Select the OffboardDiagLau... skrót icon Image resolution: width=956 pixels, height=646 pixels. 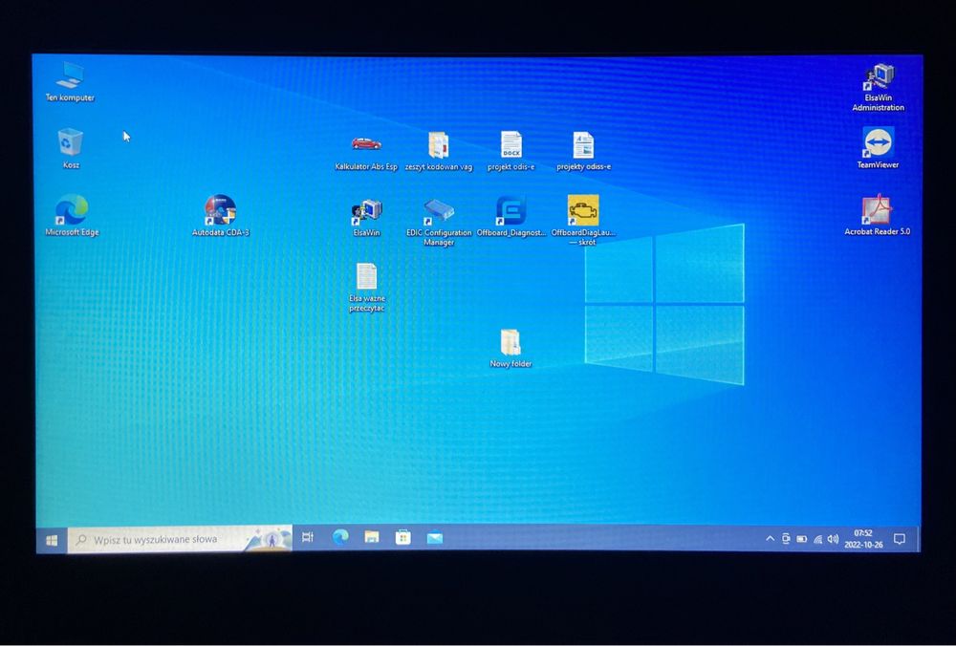(x=583, y=220)
